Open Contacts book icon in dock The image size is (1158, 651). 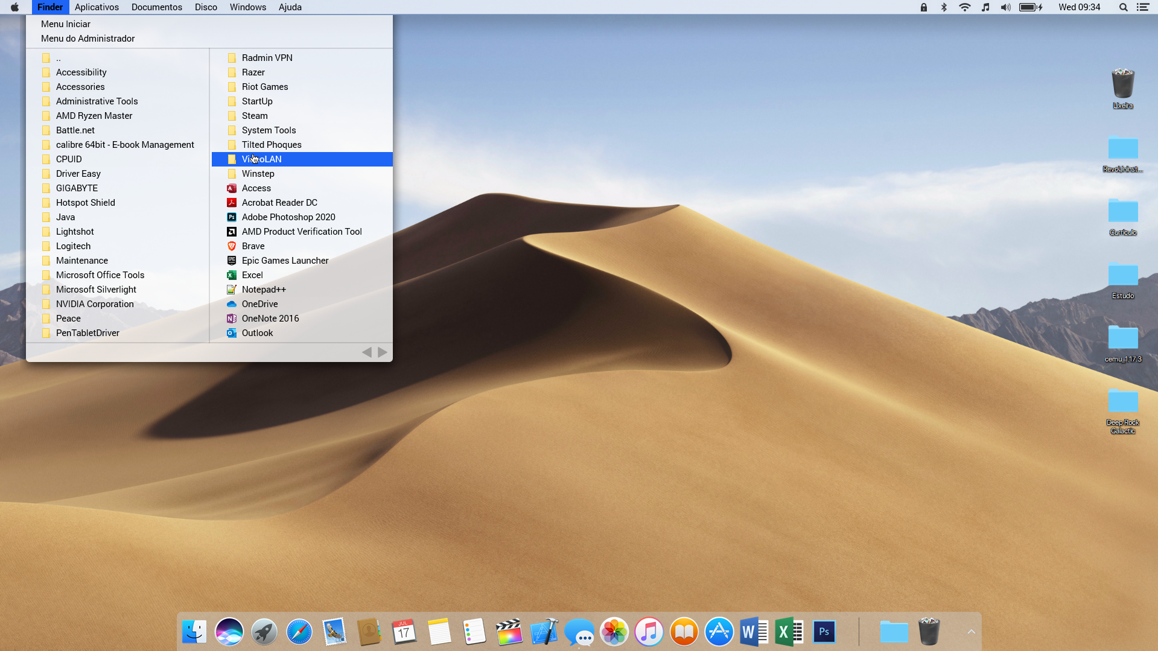point(369,632)
